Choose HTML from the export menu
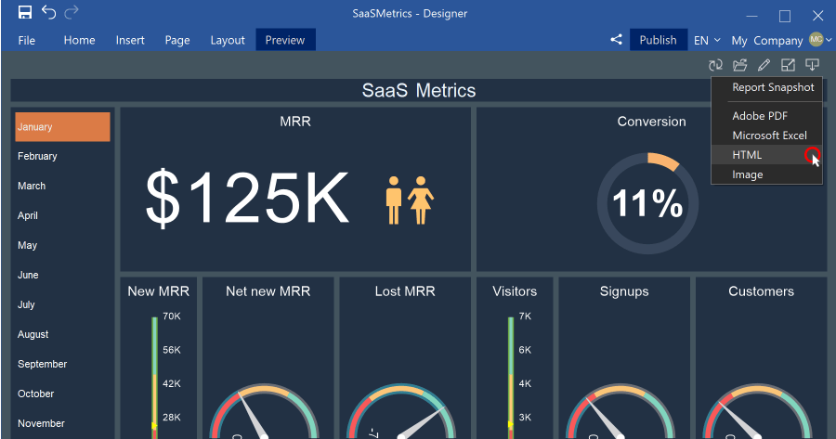Image resolution: width=836 pixels, height=439 pixels. click(x=747, y=155)
